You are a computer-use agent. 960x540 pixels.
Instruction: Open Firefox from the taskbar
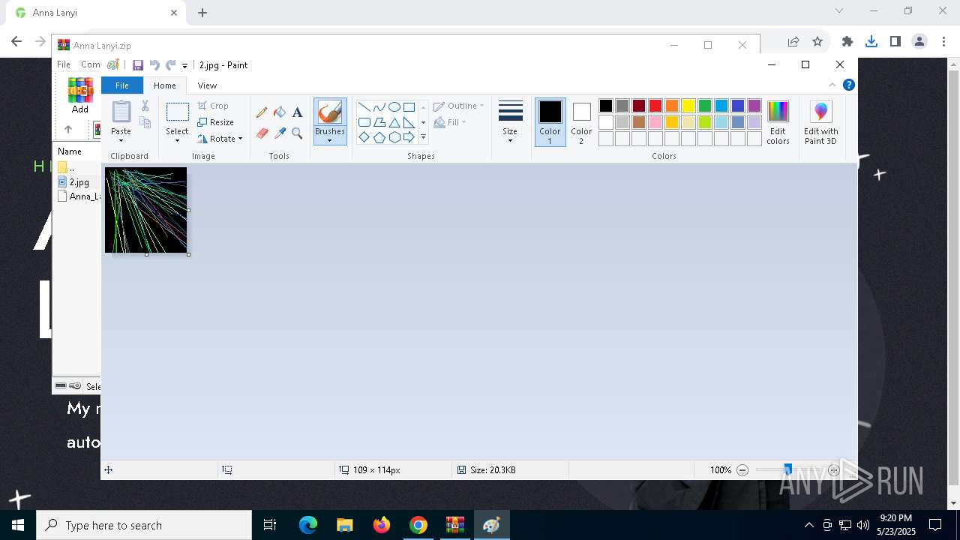[382, 525]
